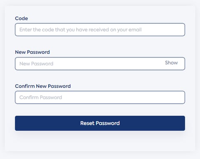Reveal typed characters using the Show link
Screen dimensions: 200x159
(x=171, y=63)
